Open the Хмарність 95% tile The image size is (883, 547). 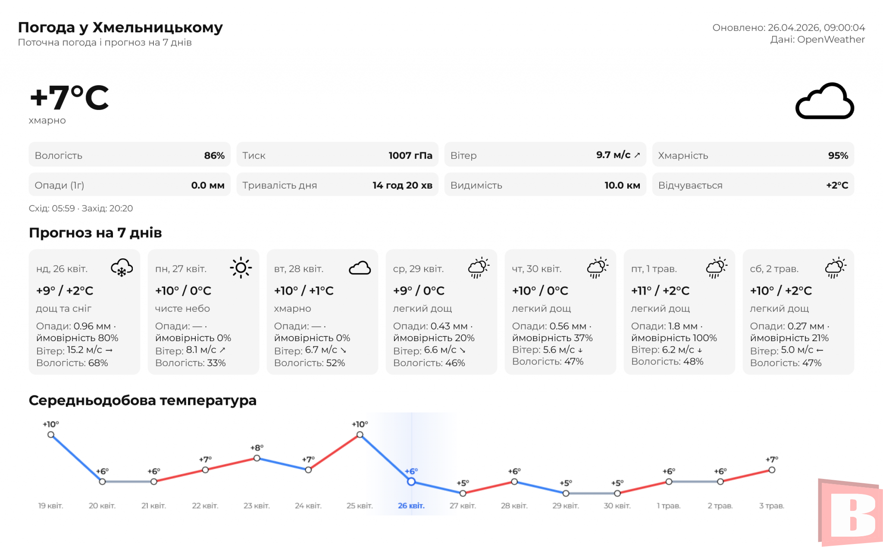[x=753, y=155]
